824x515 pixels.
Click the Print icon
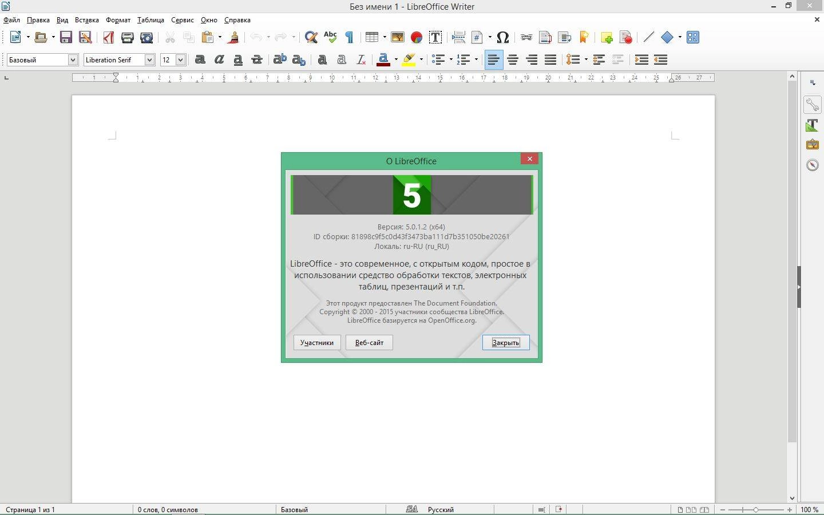coord(127,38)
